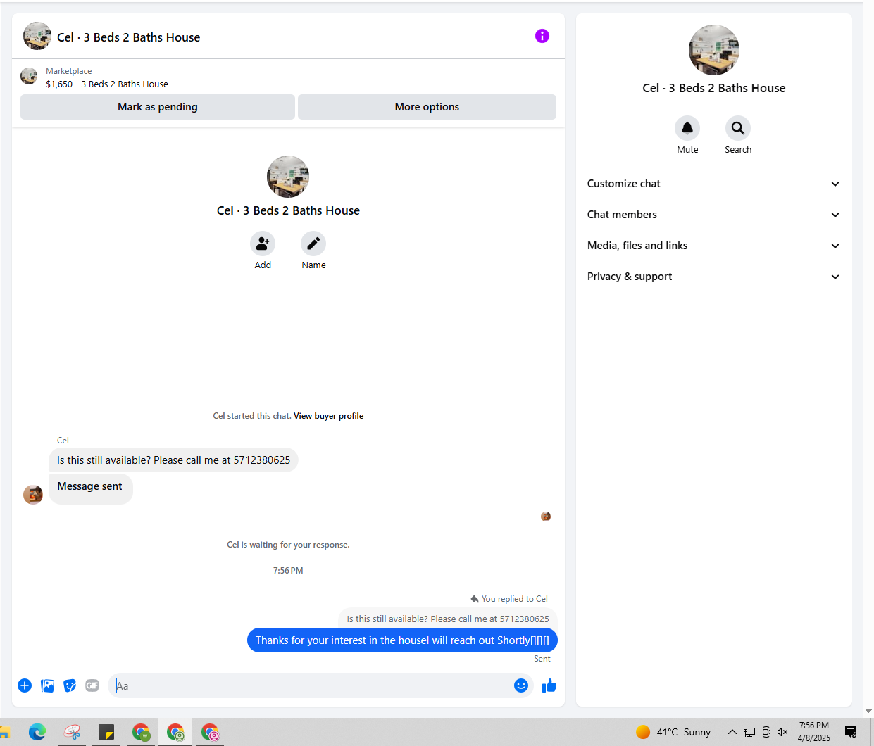Open Microsoft Edge in taskbar
The image size is (874, 746).
point(37,732)
